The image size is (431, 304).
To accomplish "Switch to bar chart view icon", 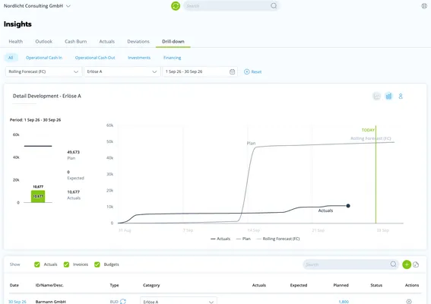I will pyautogui.click(x=388, y=97).
